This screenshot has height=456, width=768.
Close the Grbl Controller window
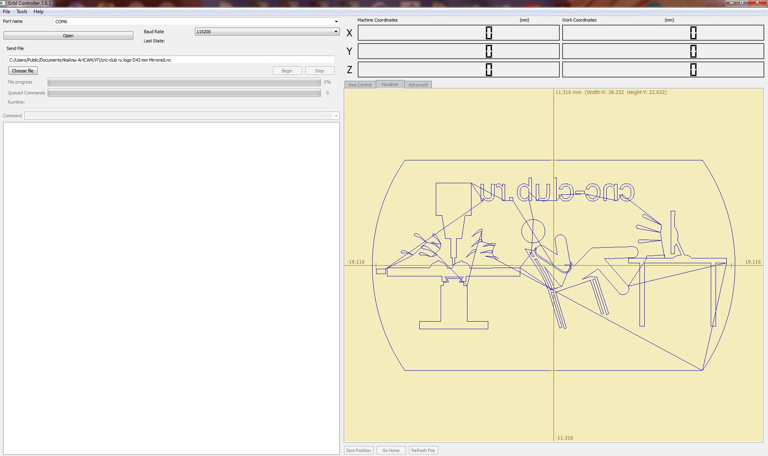pyautogui.click(x=757, y=3)
